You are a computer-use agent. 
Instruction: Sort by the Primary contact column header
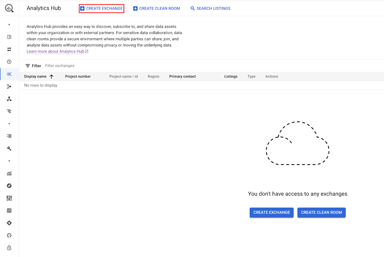[182, 77]
